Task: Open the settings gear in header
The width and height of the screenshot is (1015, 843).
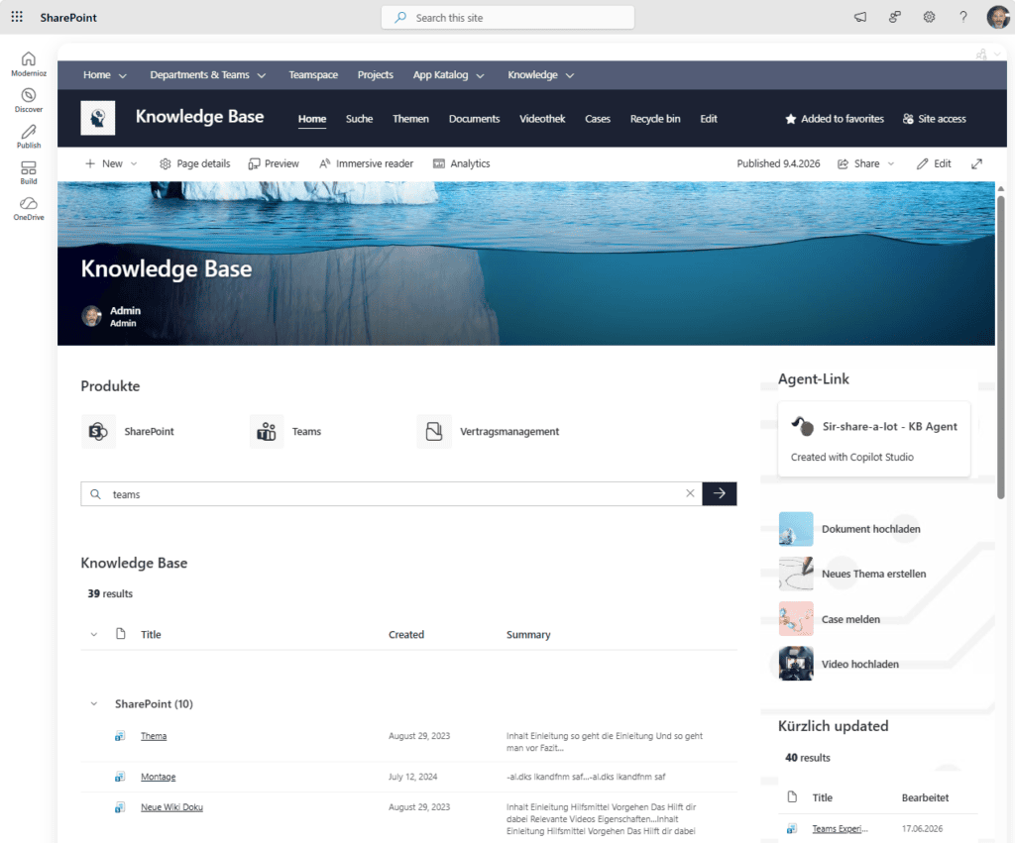Action: pyautogui.click(x=929, y=17)
